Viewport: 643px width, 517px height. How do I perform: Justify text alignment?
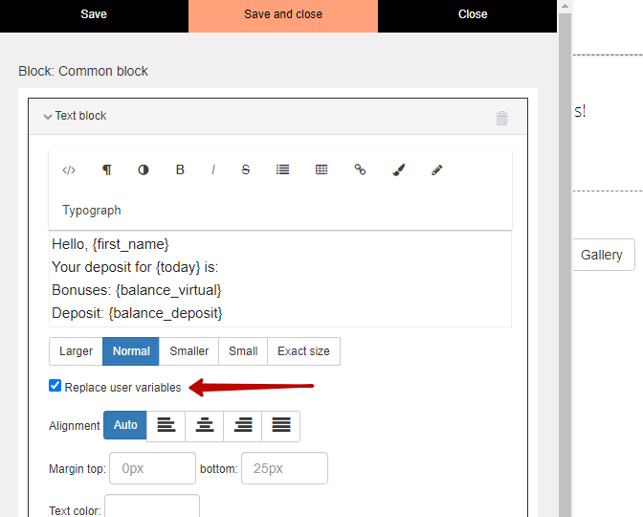pyautogui.click(x=281, y=426)
